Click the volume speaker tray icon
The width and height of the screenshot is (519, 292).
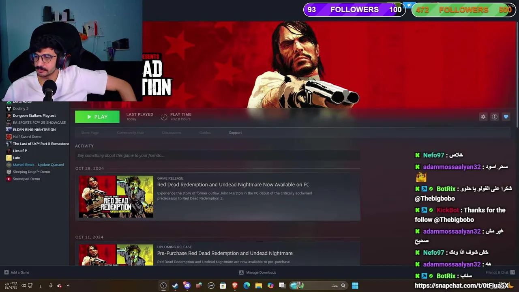pyautogui.click(x=24, y=286)
